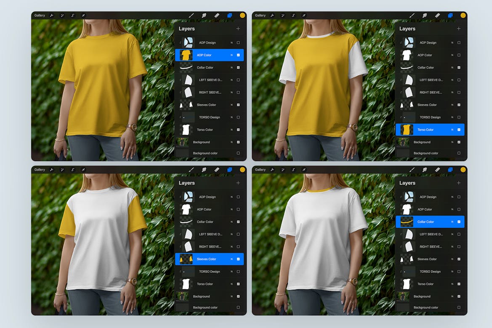Screen dimensions: 492x328
Task: Click Gallery to return to the gallery
Action: [x=39, y=15]
